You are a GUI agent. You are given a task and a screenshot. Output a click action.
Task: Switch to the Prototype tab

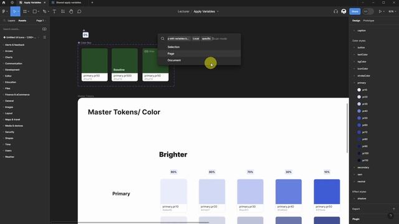tap(368, 21)
